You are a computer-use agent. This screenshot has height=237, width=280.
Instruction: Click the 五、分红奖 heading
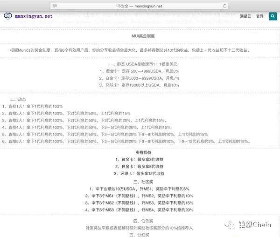coord(139,235)
